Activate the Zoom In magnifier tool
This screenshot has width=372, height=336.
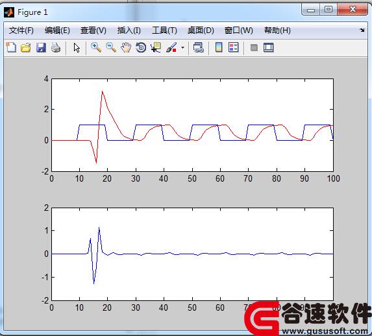(x=96, y=47)
